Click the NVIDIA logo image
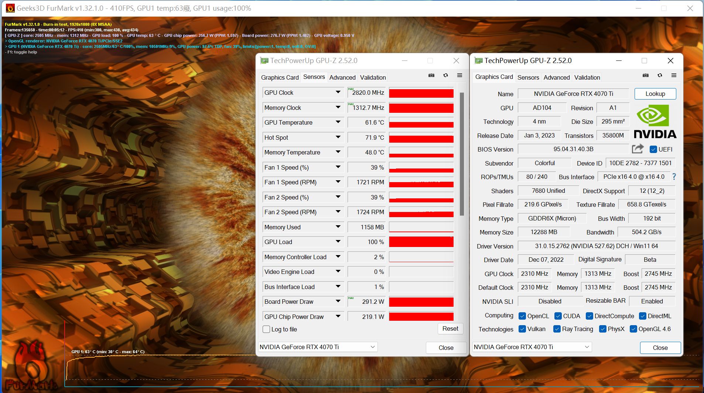This screenshot has height=393, width=704. (x=655, y=121)
